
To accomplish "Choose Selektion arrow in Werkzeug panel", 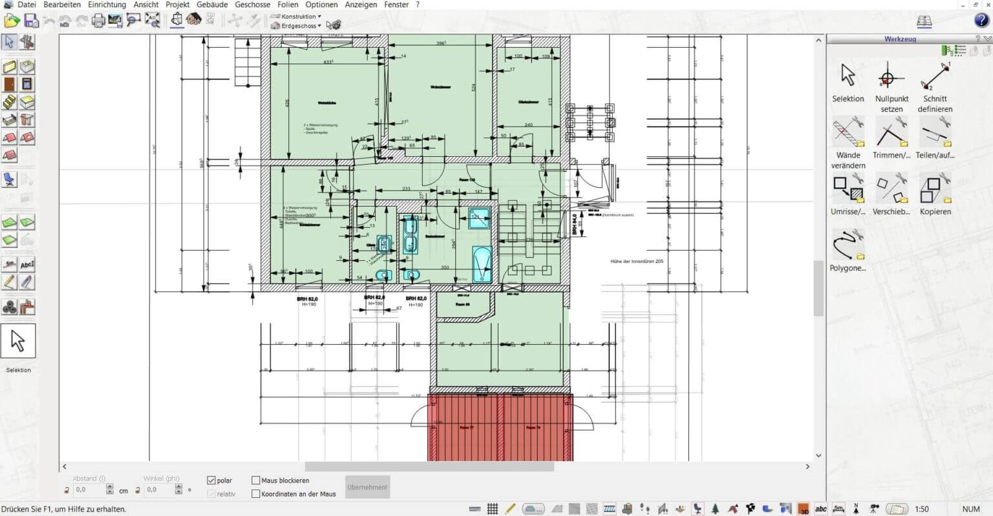I will [x=848, y=82].
